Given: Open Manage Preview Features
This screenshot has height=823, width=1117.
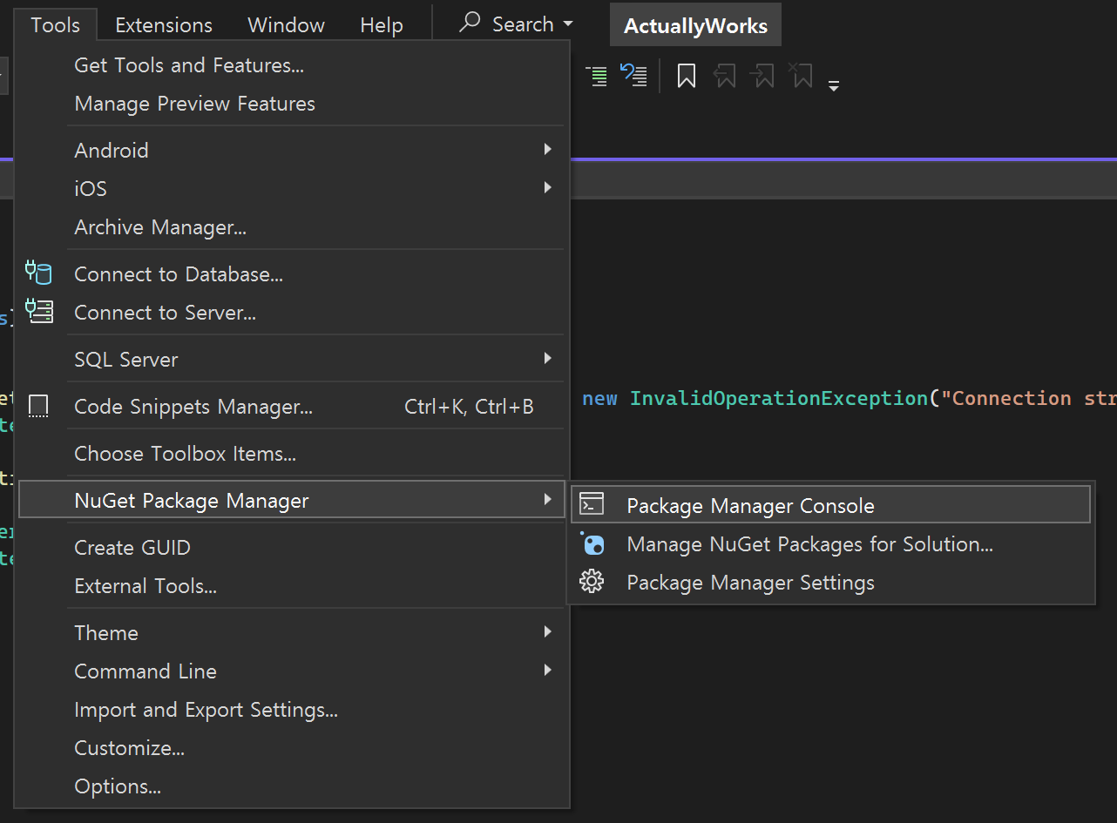Looking at the screenshot, I should [292, 104].
